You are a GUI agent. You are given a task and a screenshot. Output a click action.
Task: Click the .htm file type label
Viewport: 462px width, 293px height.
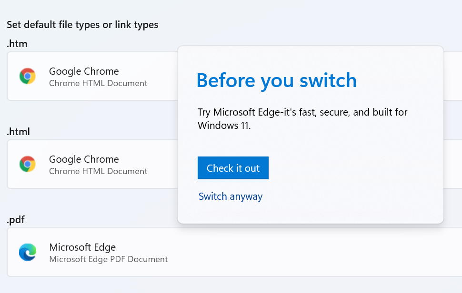[x=17, y=44]
